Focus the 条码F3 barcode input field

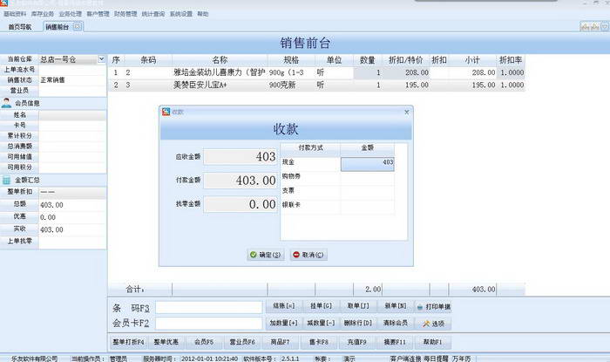[x=209, y=308]
